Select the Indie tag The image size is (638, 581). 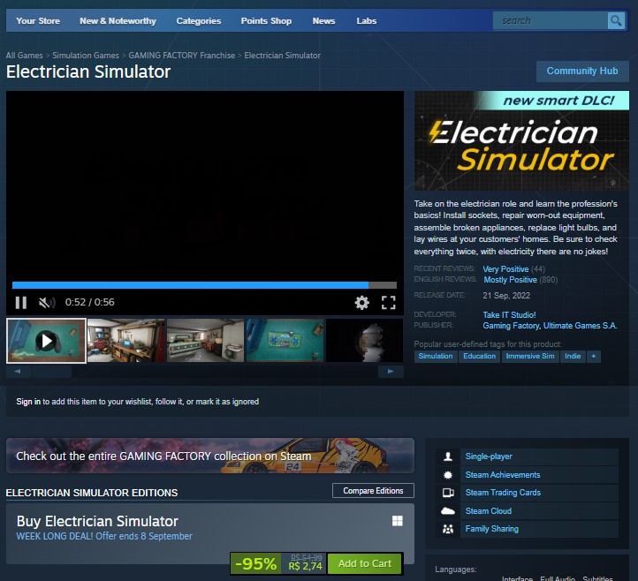pos(573,356)
